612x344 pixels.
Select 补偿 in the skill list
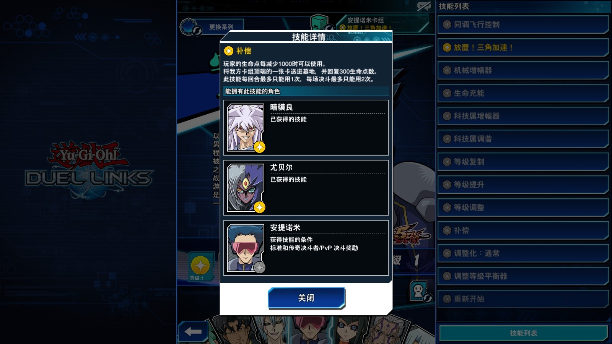pos(523,230)
